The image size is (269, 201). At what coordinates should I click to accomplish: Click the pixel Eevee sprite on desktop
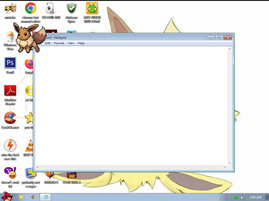click(x=29, y=38)
